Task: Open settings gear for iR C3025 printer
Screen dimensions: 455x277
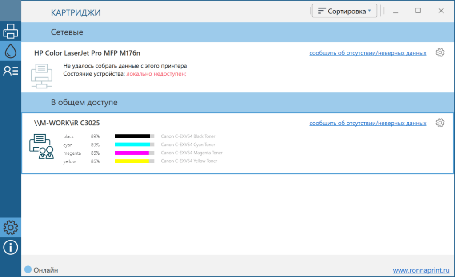Action: pyautogui.click(x=440, y=123)
